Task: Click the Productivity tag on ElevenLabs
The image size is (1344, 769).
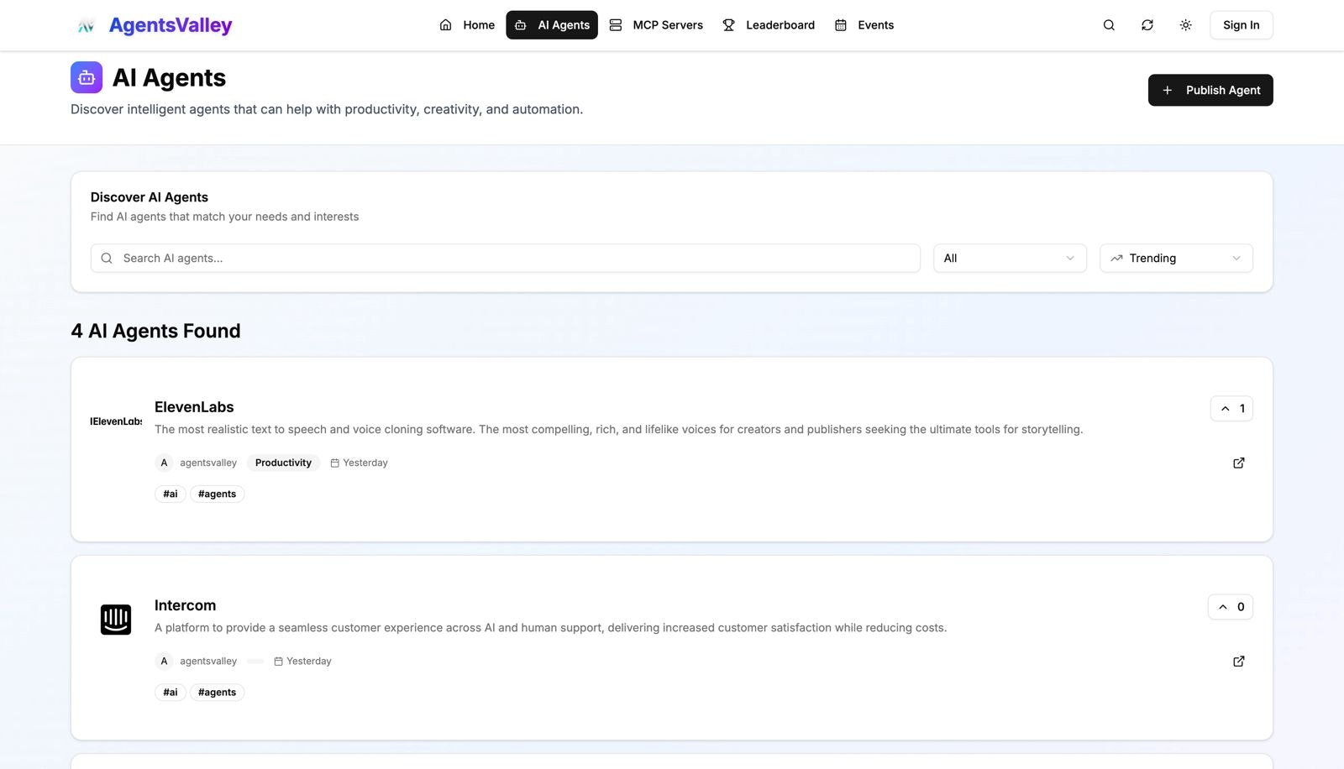Action: coord(283,463)
